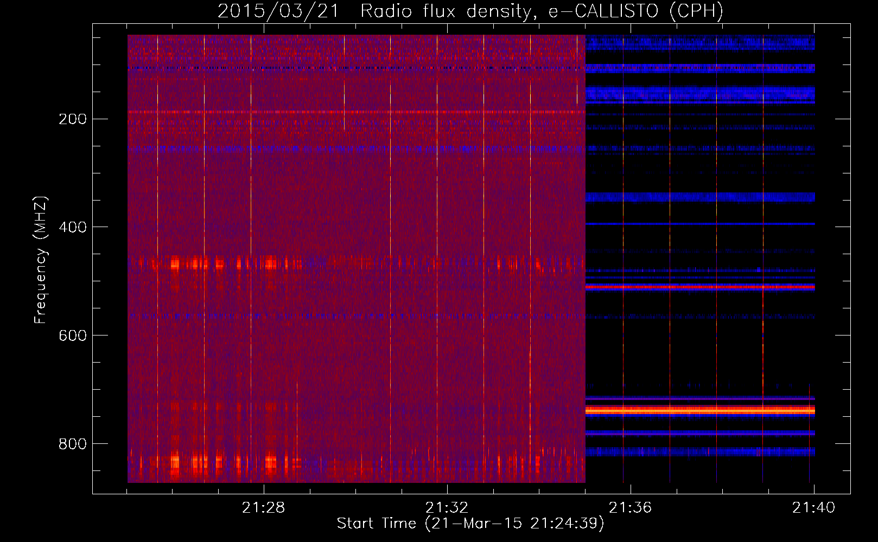Click the 200 frequency tick label
Viewport: 878px width, 542px height.
tap(73, 119)
